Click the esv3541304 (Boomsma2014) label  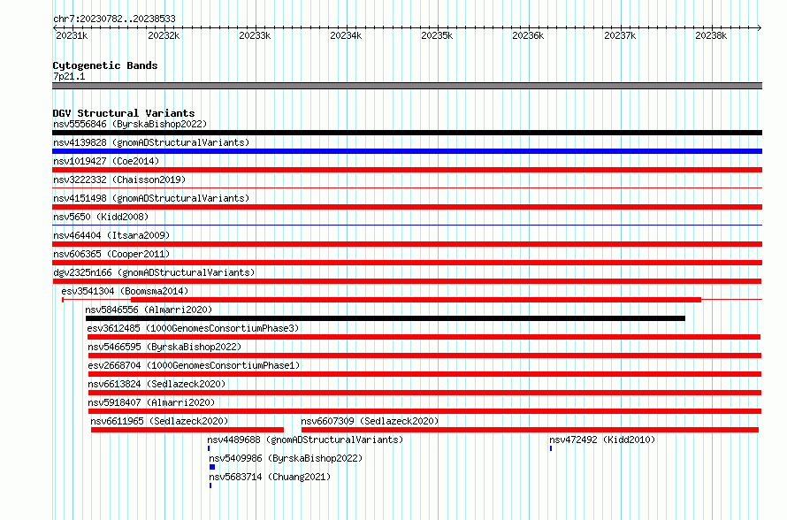tap(125, 291)
